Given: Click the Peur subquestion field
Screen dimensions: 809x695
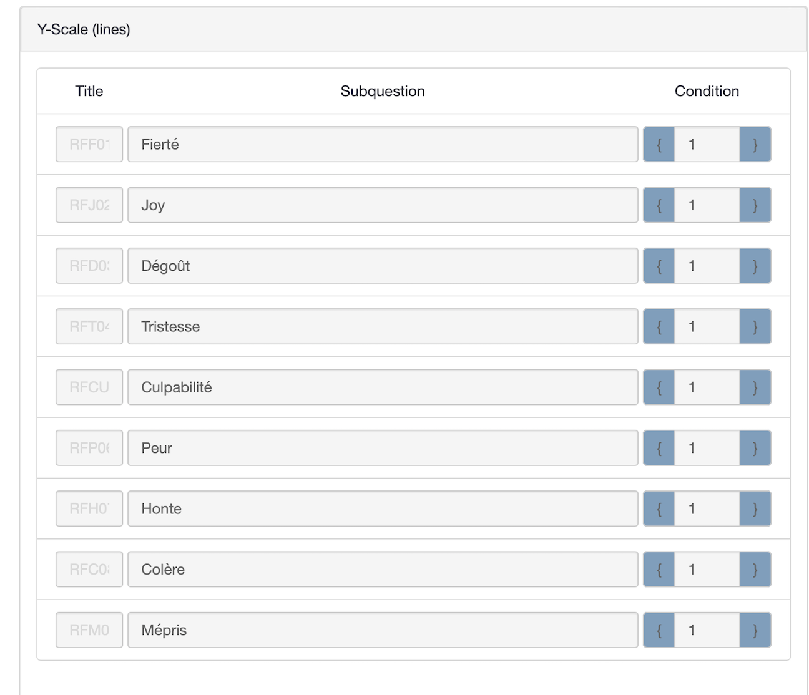Looking at the screenshot, I should (x=383, y=448).
